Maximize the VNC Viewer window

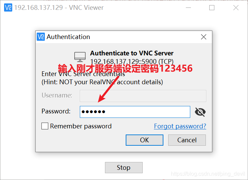[212, 7]
